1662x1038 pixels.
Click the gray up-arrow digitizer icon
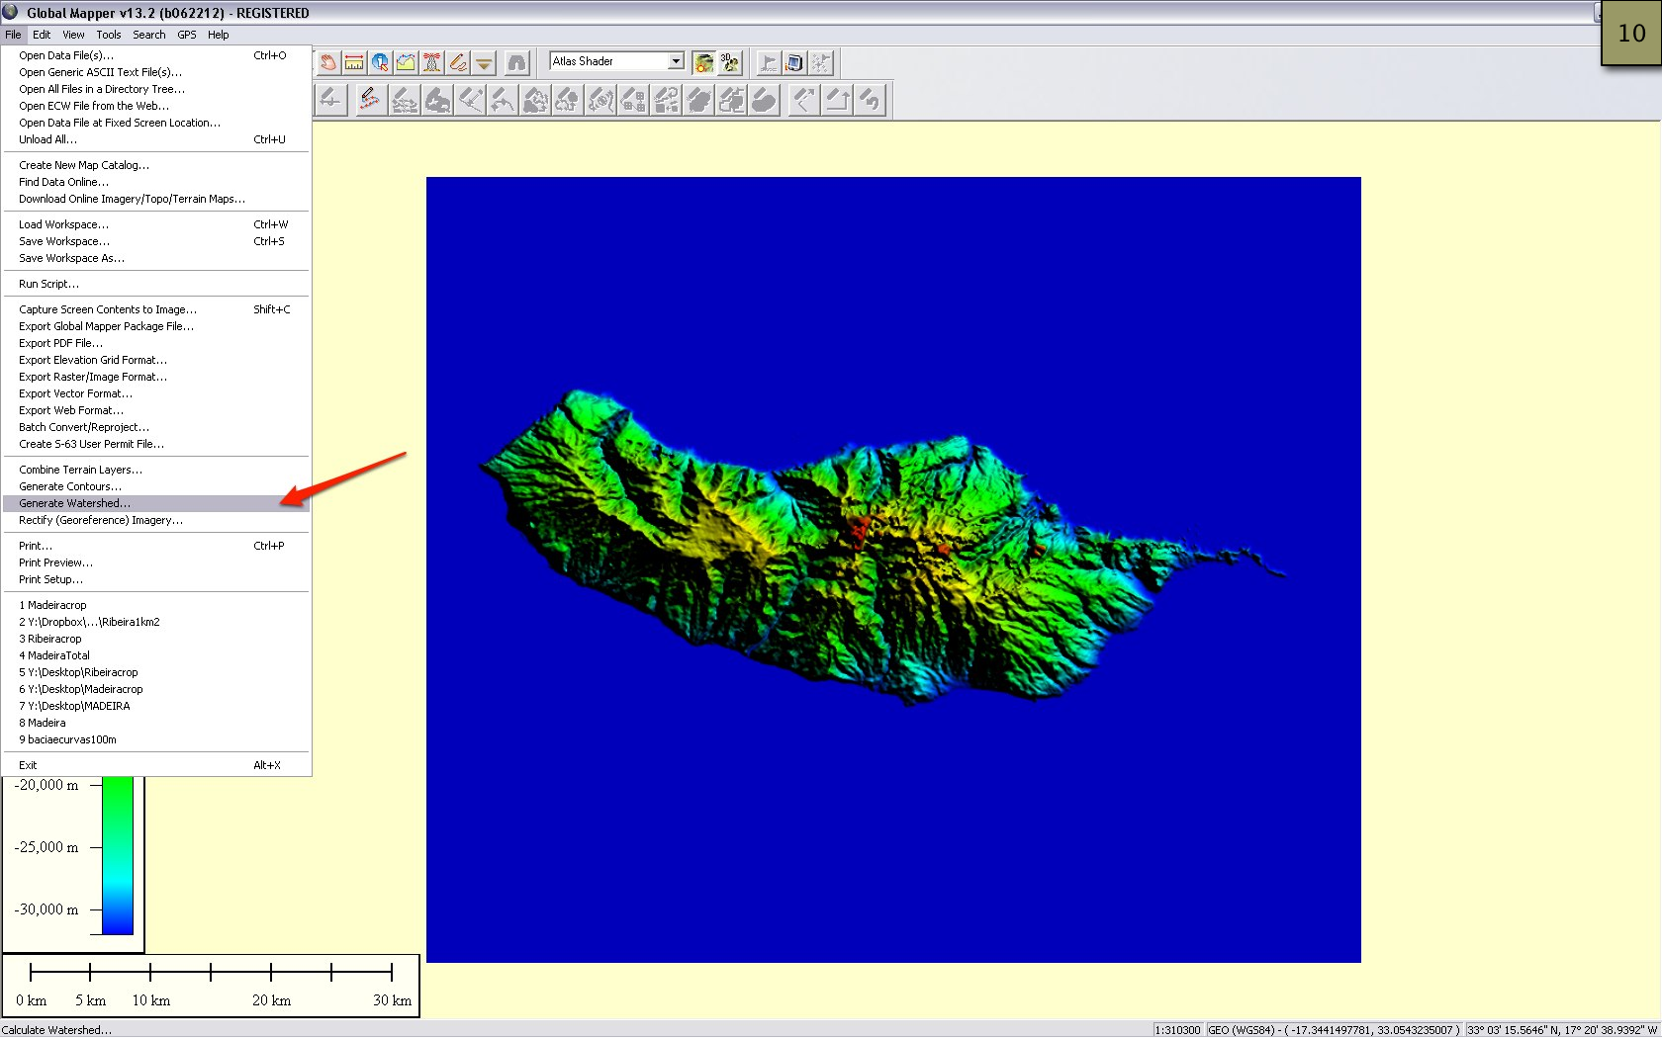click(x=838, y=100)
